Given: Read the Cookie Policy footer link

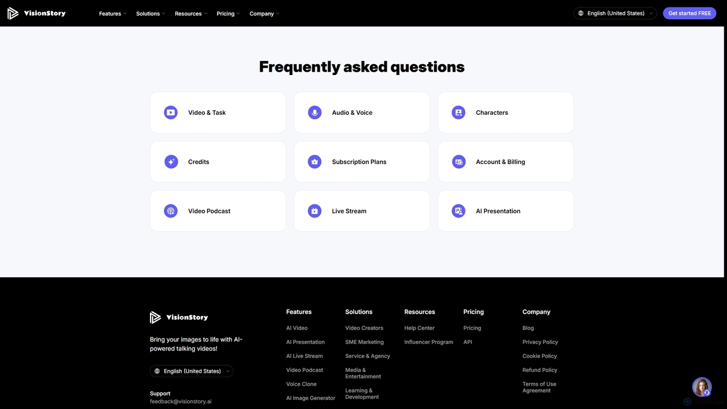Looking at the screenshot, I should (x=540, y=356).
